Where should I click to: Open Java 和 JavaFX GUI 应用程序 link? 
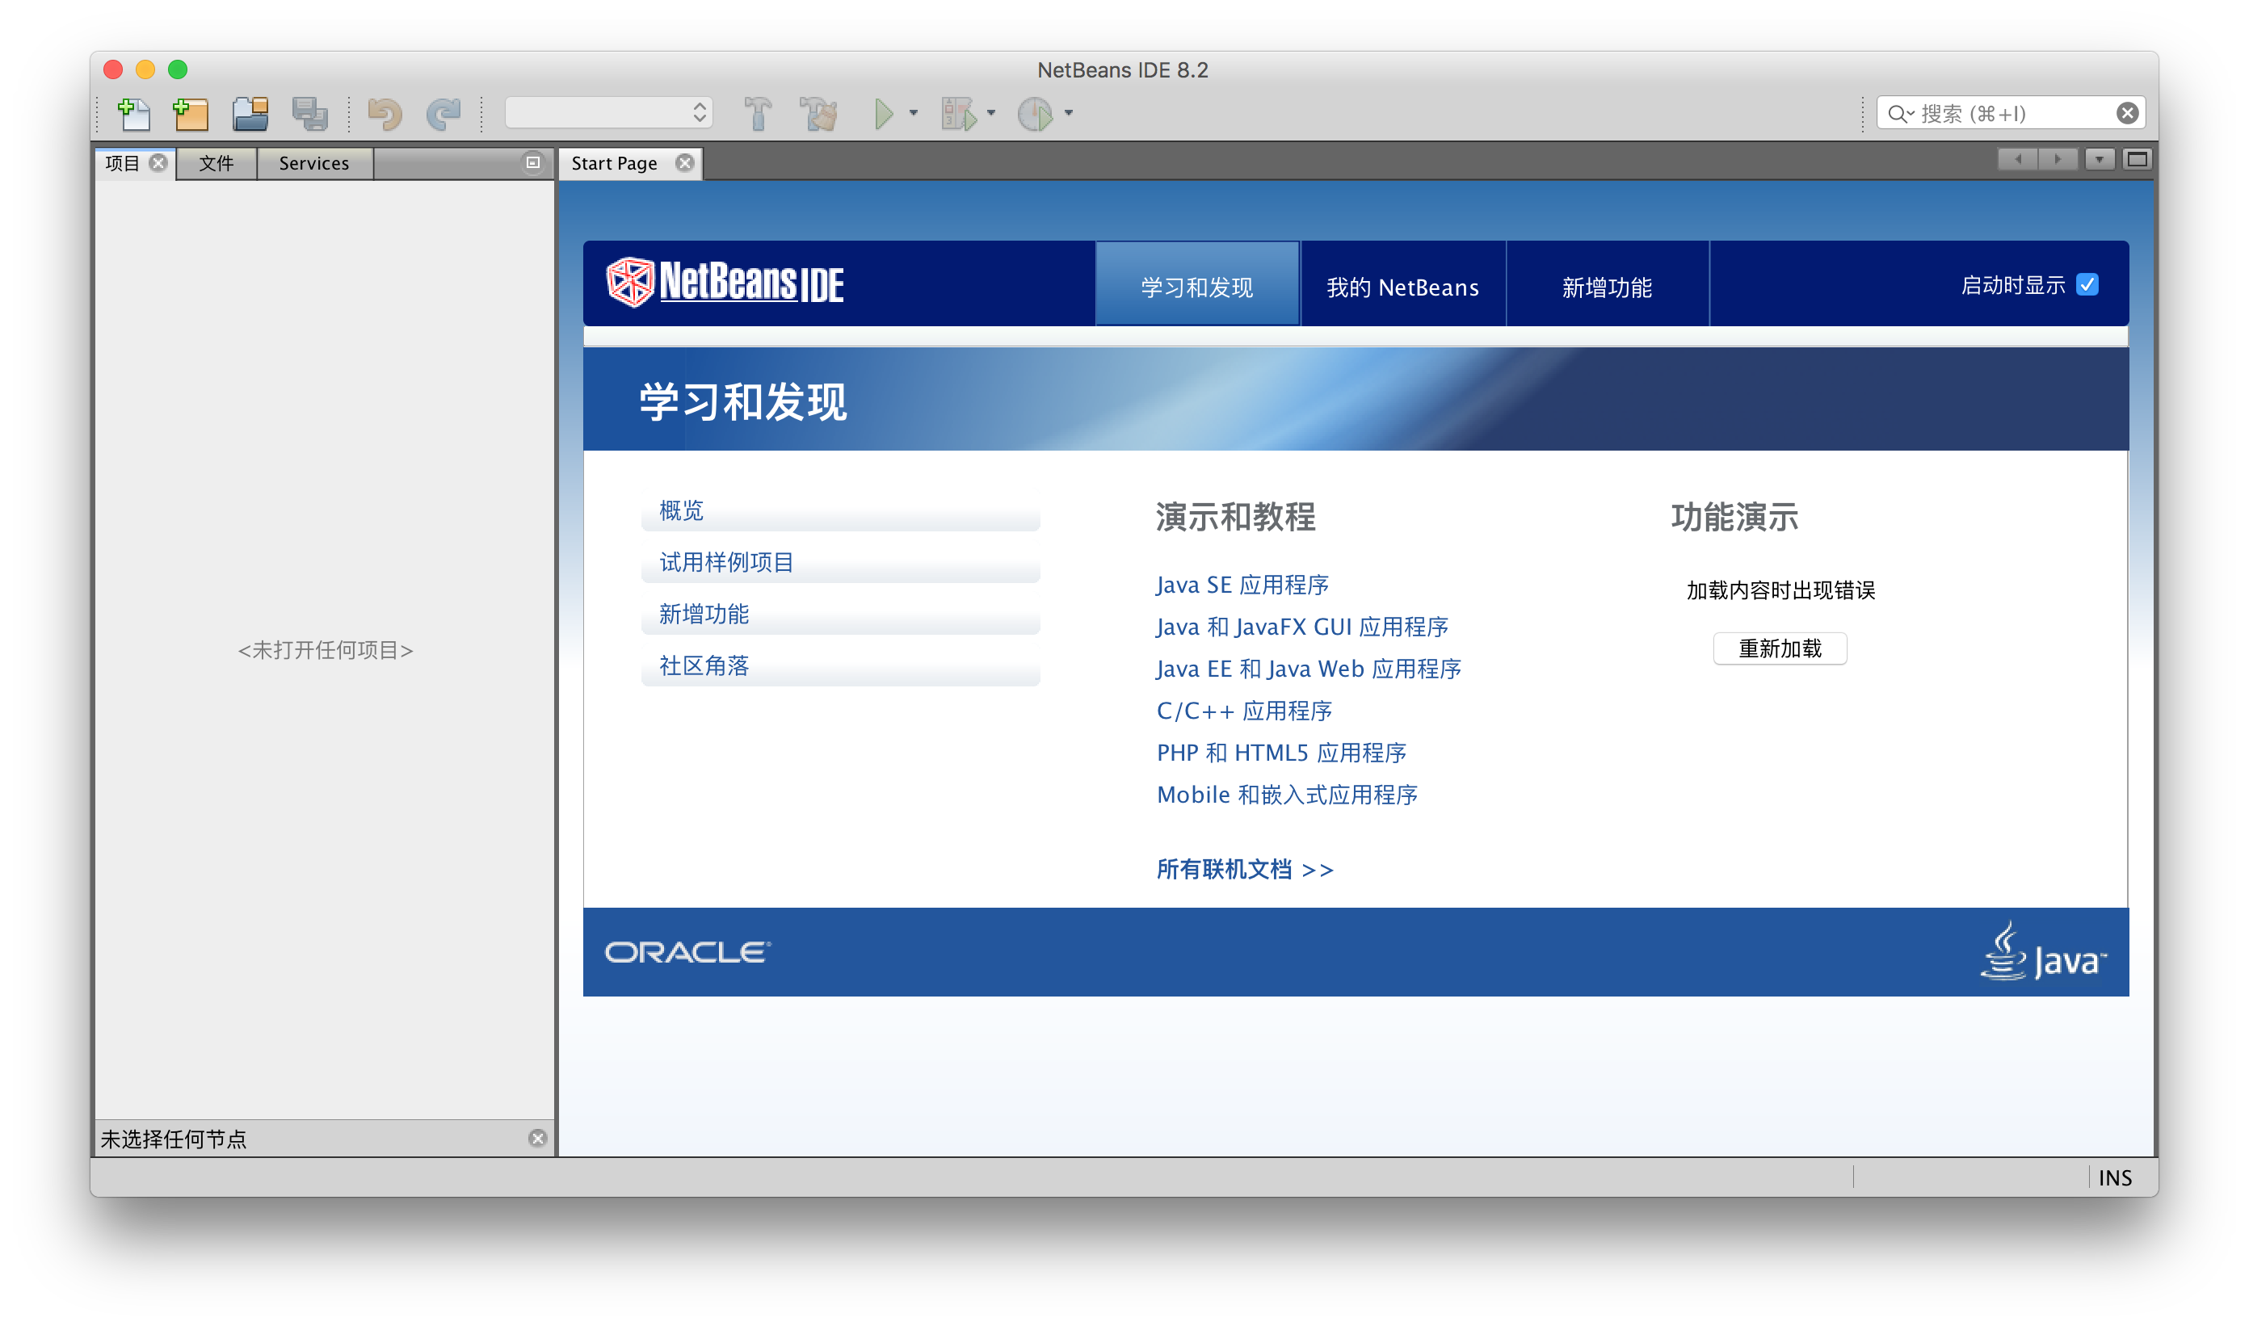(x=1302, y=627)
